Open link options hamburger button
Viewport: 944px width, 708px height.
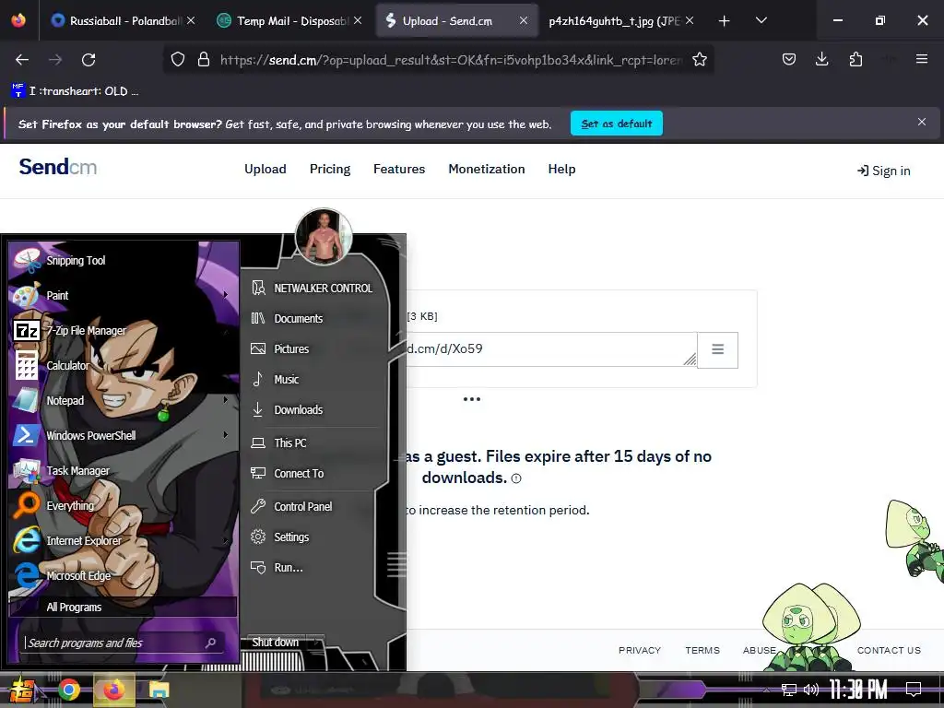pos(717,349)
